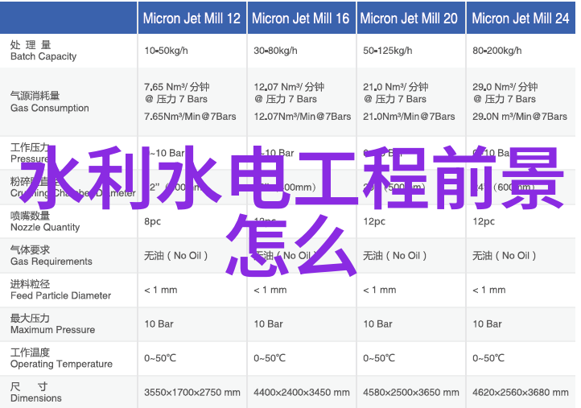Click < 1 mm under Micron Jet Mill 24
This screenshot has height=408, width=581.
(x=488, y=290)
